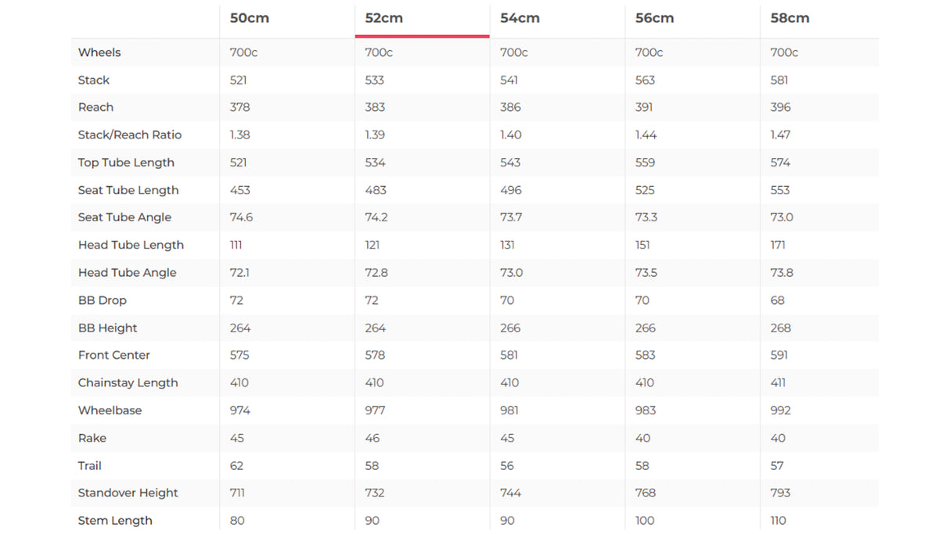The image size is (950, 534).
Task: Click the 52cm Reach value 383
Action: [376, 107]
